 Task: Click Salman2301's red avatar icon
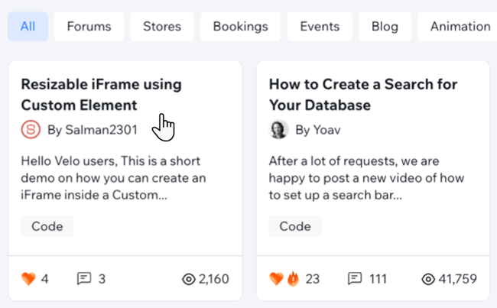31,130
